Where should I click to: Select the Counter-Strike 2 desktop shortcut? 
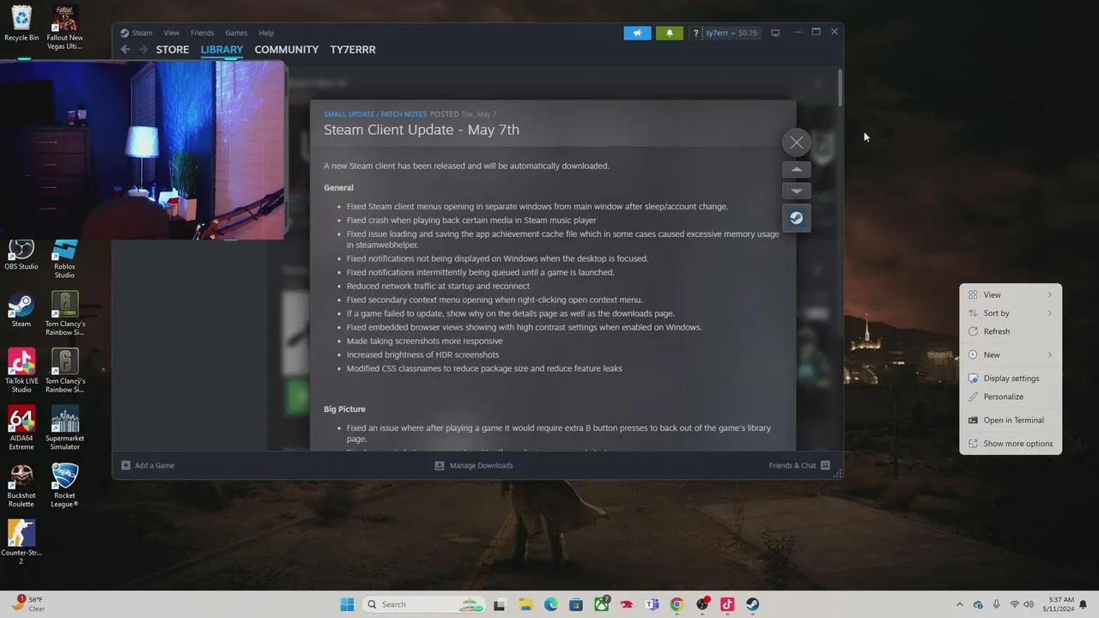(21, 542)
